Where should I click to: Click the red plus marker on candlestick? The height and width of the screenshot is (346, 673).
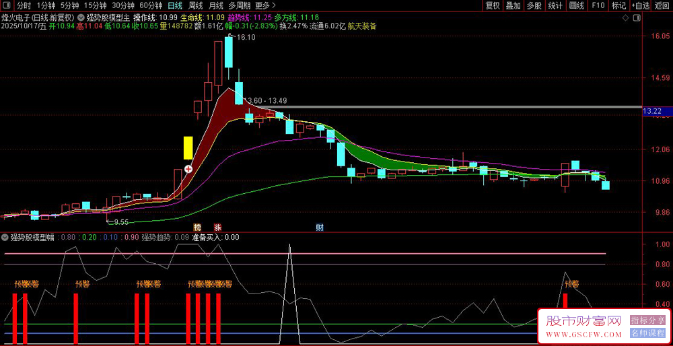[188, 169]
